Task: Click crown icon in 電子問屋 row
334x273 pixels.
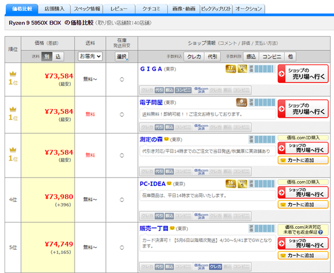Action: [x=13, y=109]
